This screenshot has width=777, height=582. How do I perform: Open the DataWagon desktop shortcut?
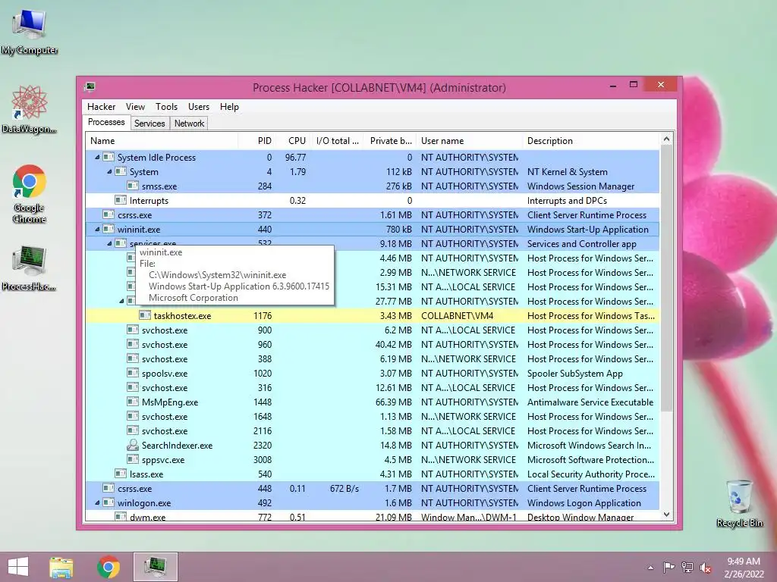pyautogui.click(x=30, y=109)
